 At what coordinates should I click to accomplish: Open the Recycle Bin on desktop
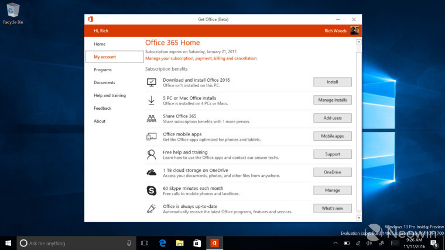(x=13, y=13)
